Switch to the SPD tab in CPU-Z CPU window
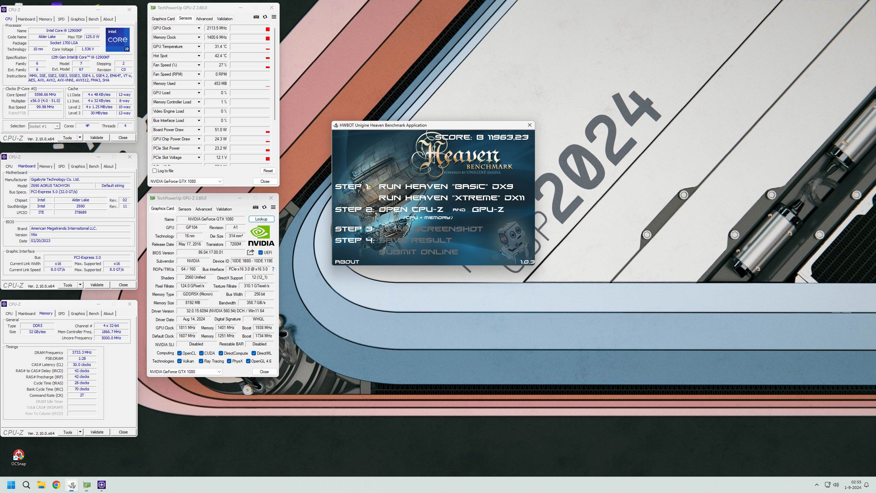The width and height of the screenshot is (876, 493). tap(61, 19)
